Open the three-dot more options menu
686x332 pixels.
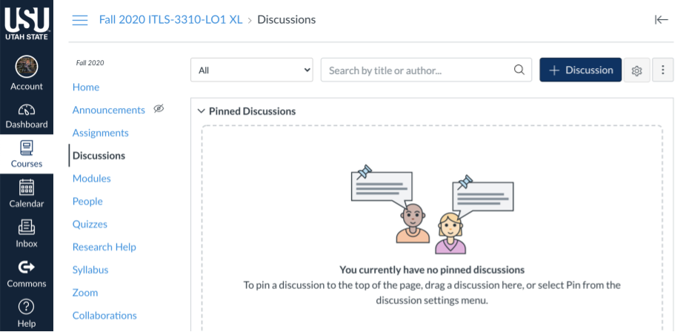(x=663, y=70)
